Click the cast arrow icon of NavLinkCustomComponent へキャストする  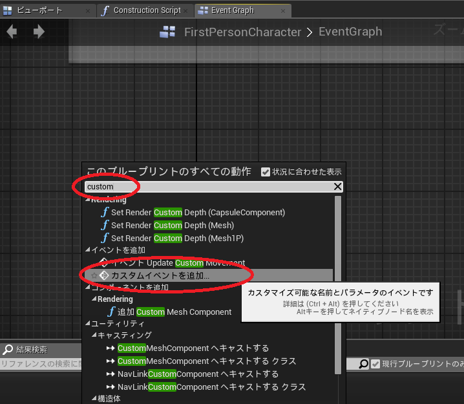pyautogui.click(x=111, y=374)
